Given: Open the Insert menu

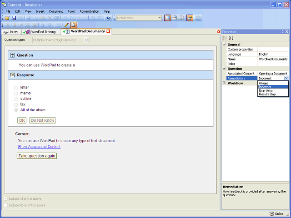Looking at the screenshot, I should [x=40, y=11].
